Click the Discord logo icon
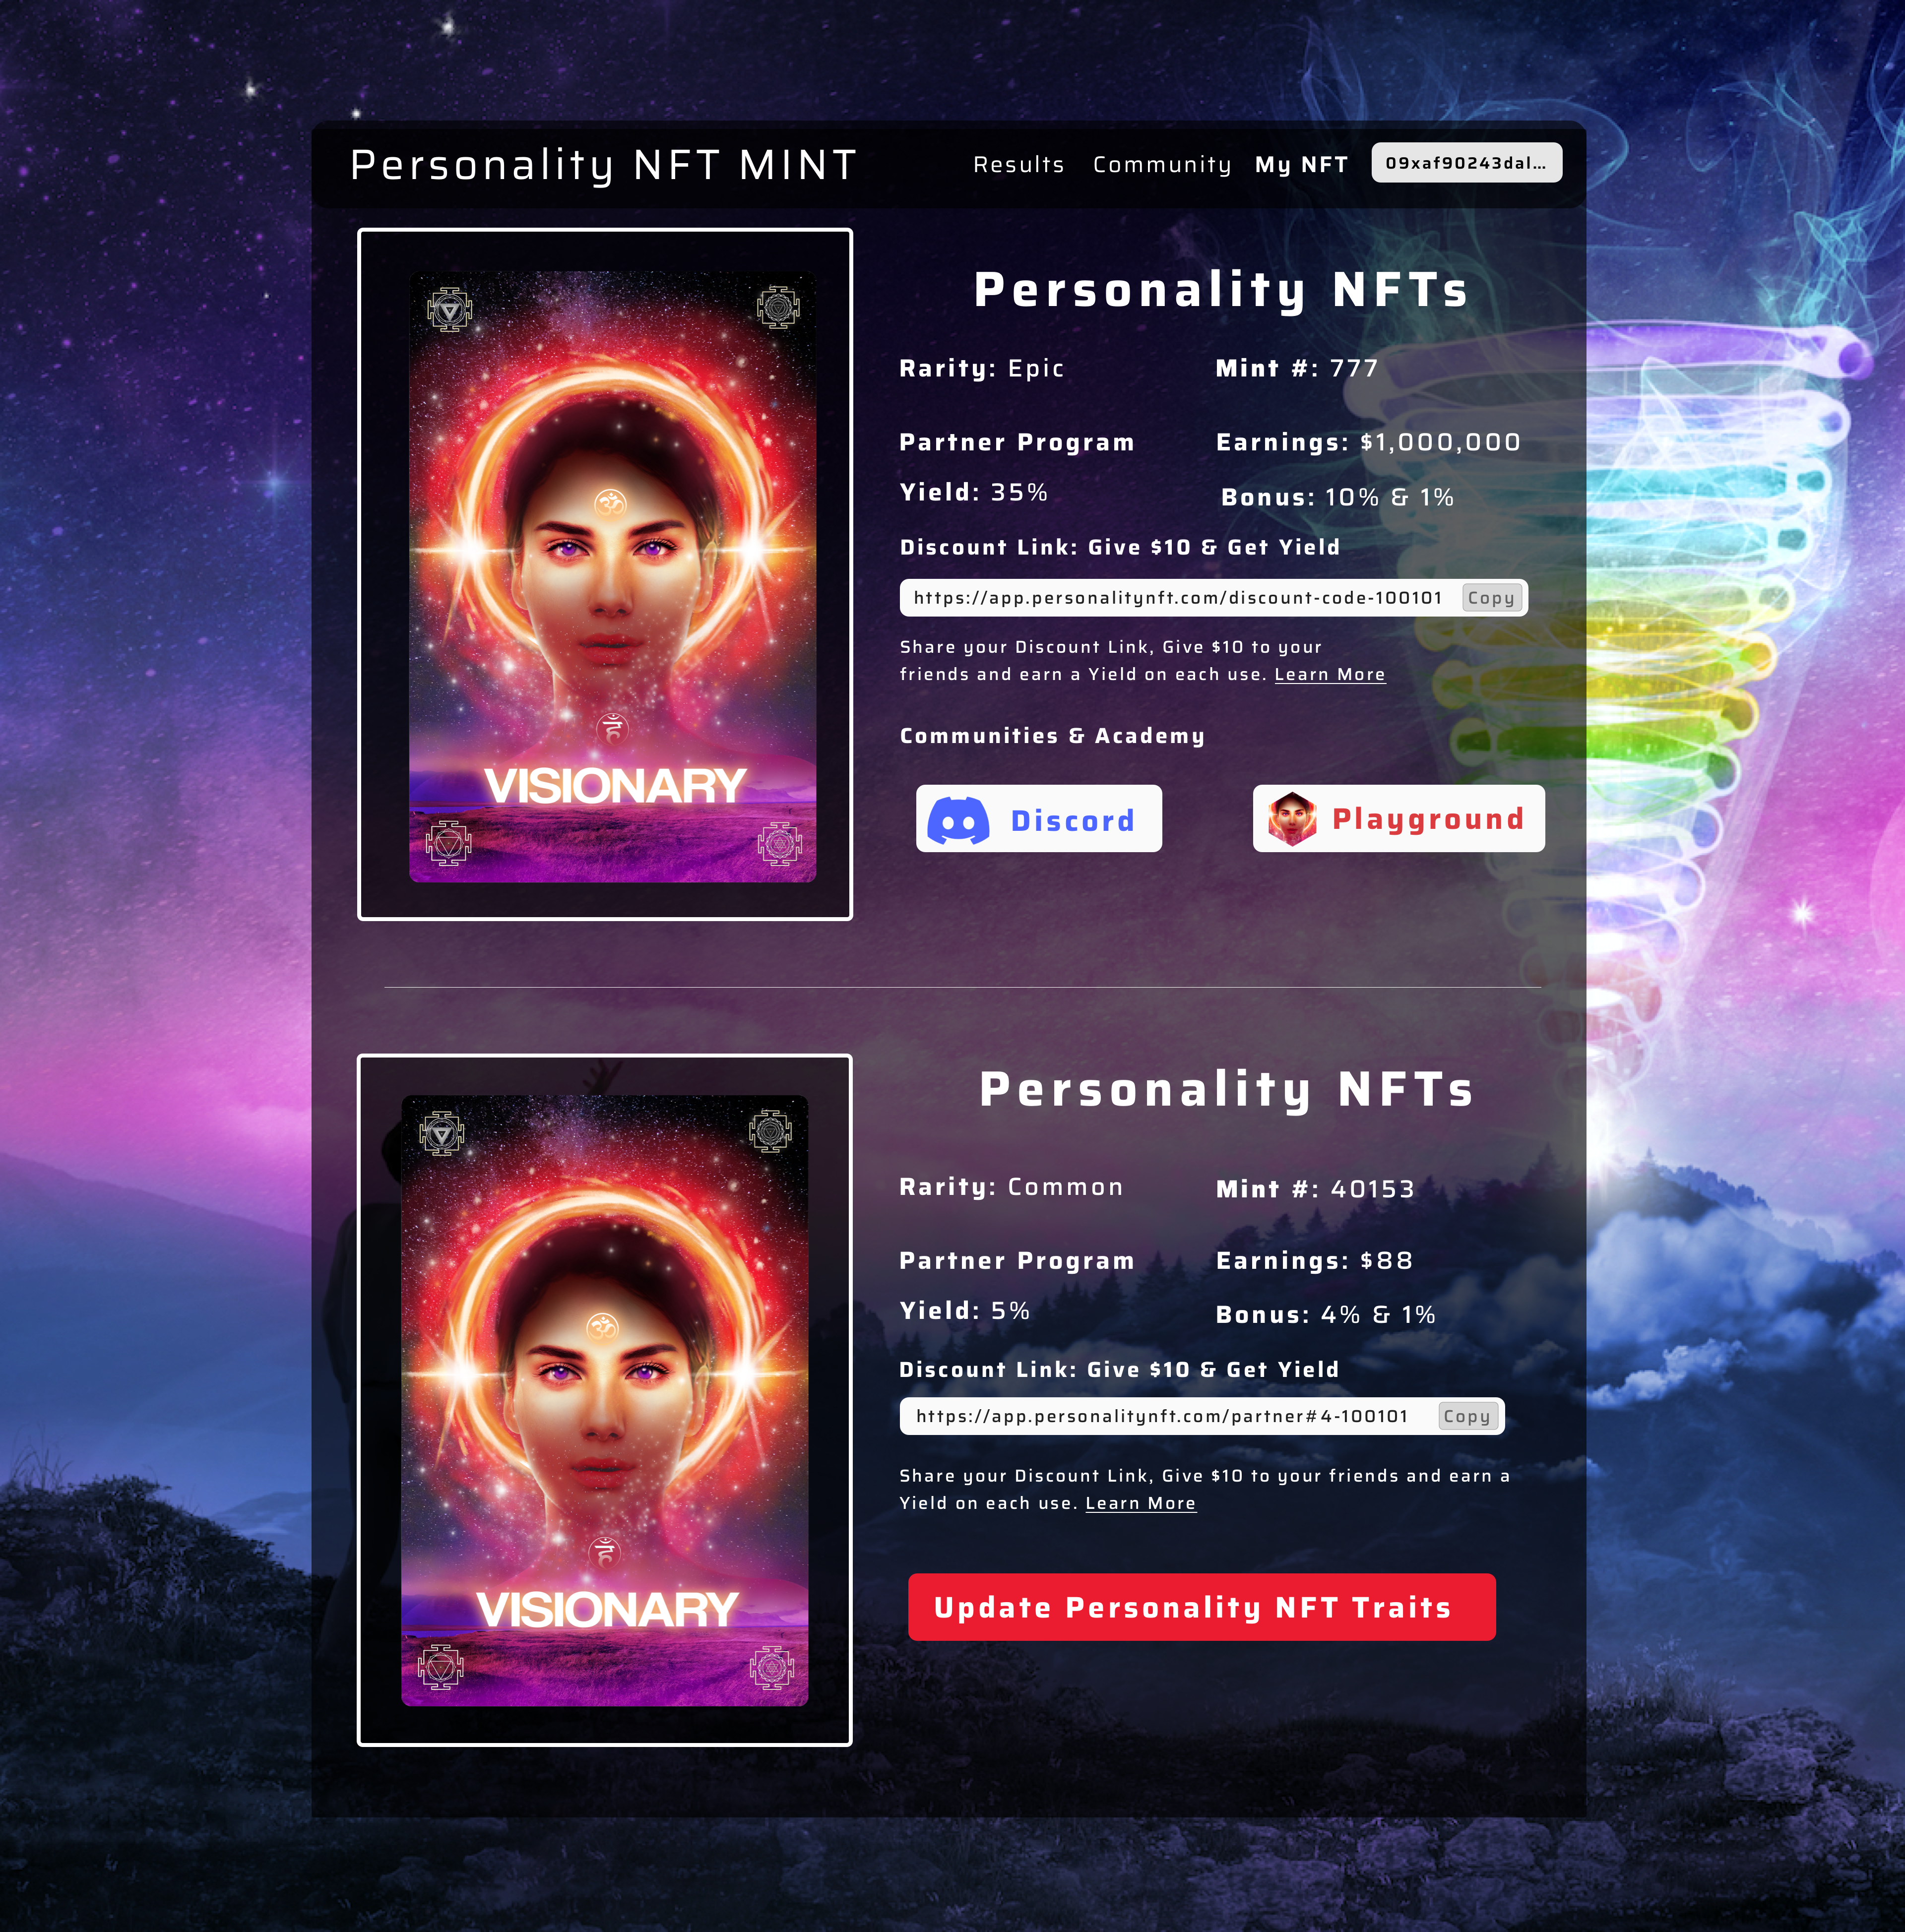 point(958,820)
